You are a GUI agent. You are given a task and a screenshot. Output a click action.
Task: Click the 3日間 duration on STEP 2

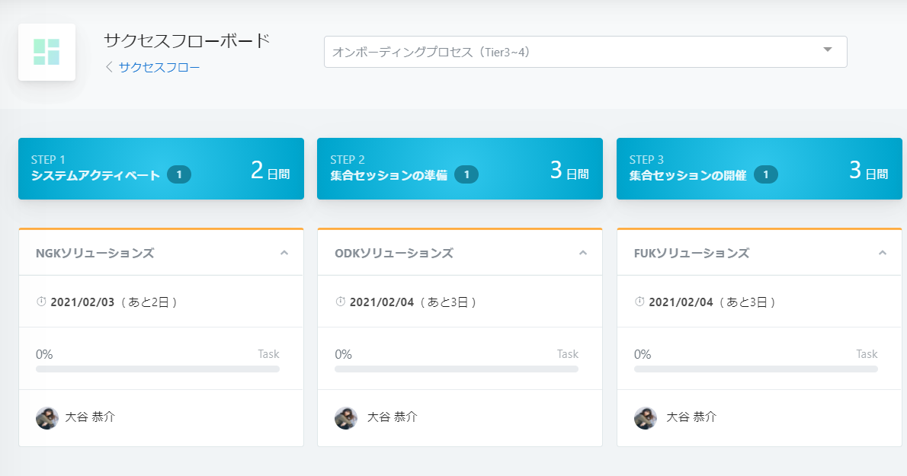pos(569,171)
